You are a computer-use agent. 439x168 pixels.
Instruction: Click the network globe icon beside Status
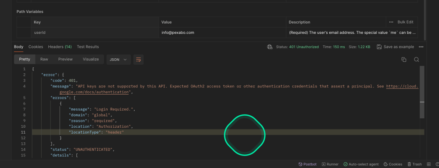270,47
